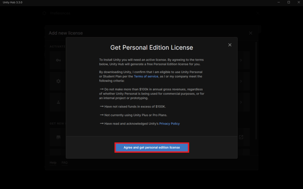Expand the key row's right chevron
Screen dimensions: 303x189
click(241, 60)
